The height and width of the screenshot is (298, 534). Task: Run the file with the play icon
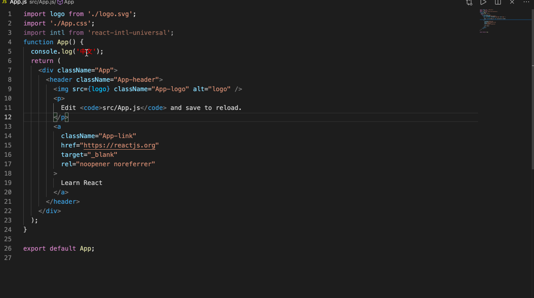tap(483, 2)
